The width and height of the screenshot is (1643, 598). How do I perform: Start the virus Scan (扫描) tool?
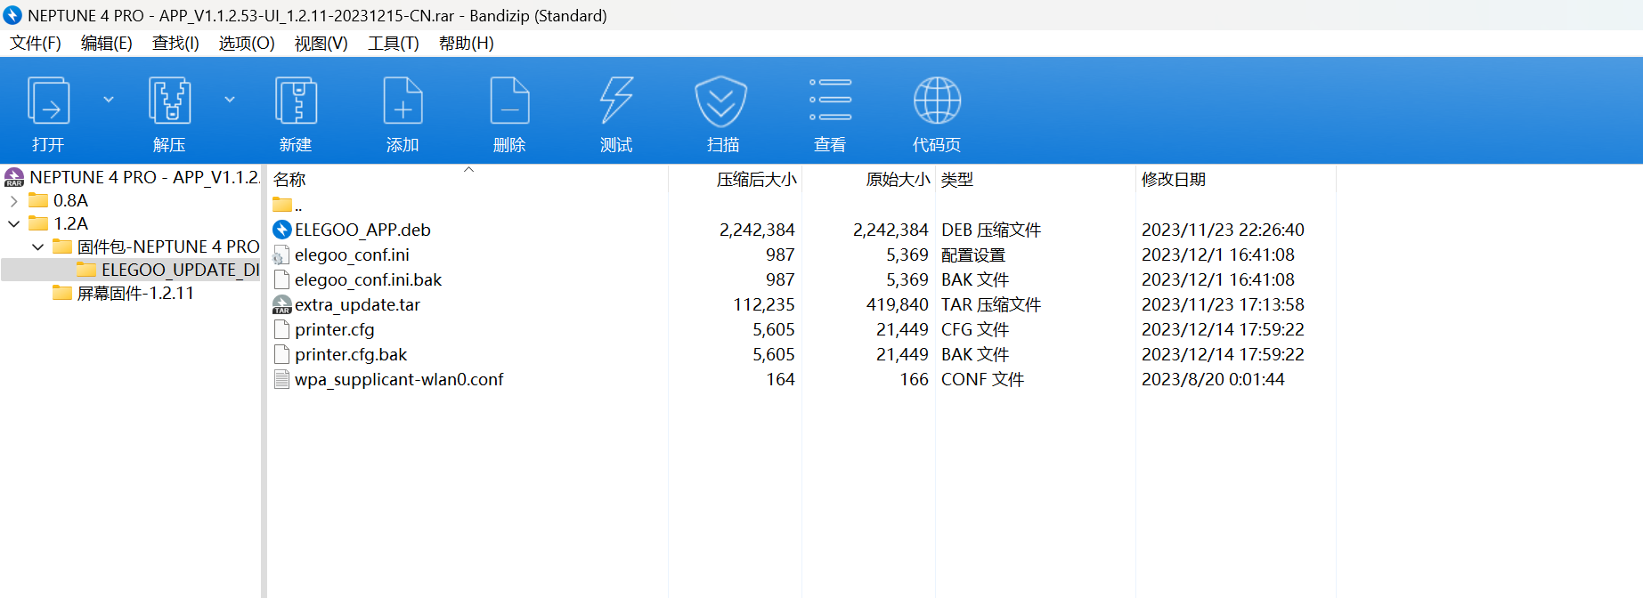tap(721, 101)
